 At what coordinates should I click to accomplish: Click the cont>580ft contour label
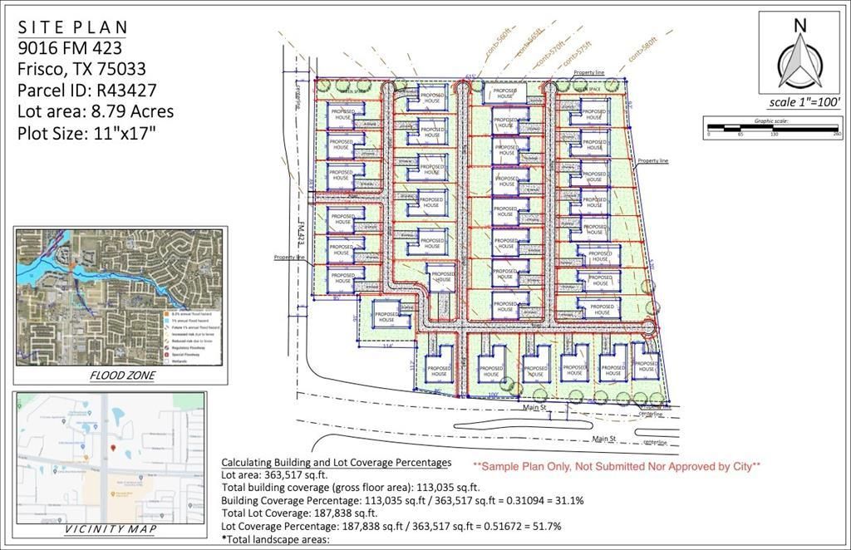[x=643, y=48]
